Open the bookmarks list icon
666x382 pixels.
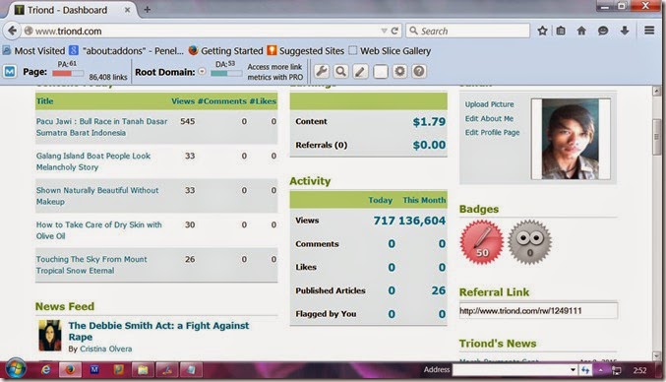coord(561,31)
